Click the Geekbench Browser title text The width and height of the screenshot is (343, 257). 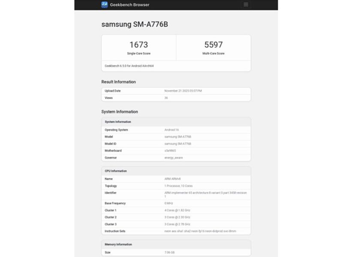pyautogui.click(x=130, y=5)
